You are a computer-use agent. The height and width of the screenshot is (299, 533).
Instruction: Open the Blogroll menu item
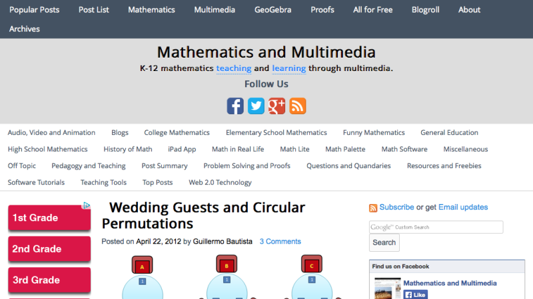click(425, 10)
